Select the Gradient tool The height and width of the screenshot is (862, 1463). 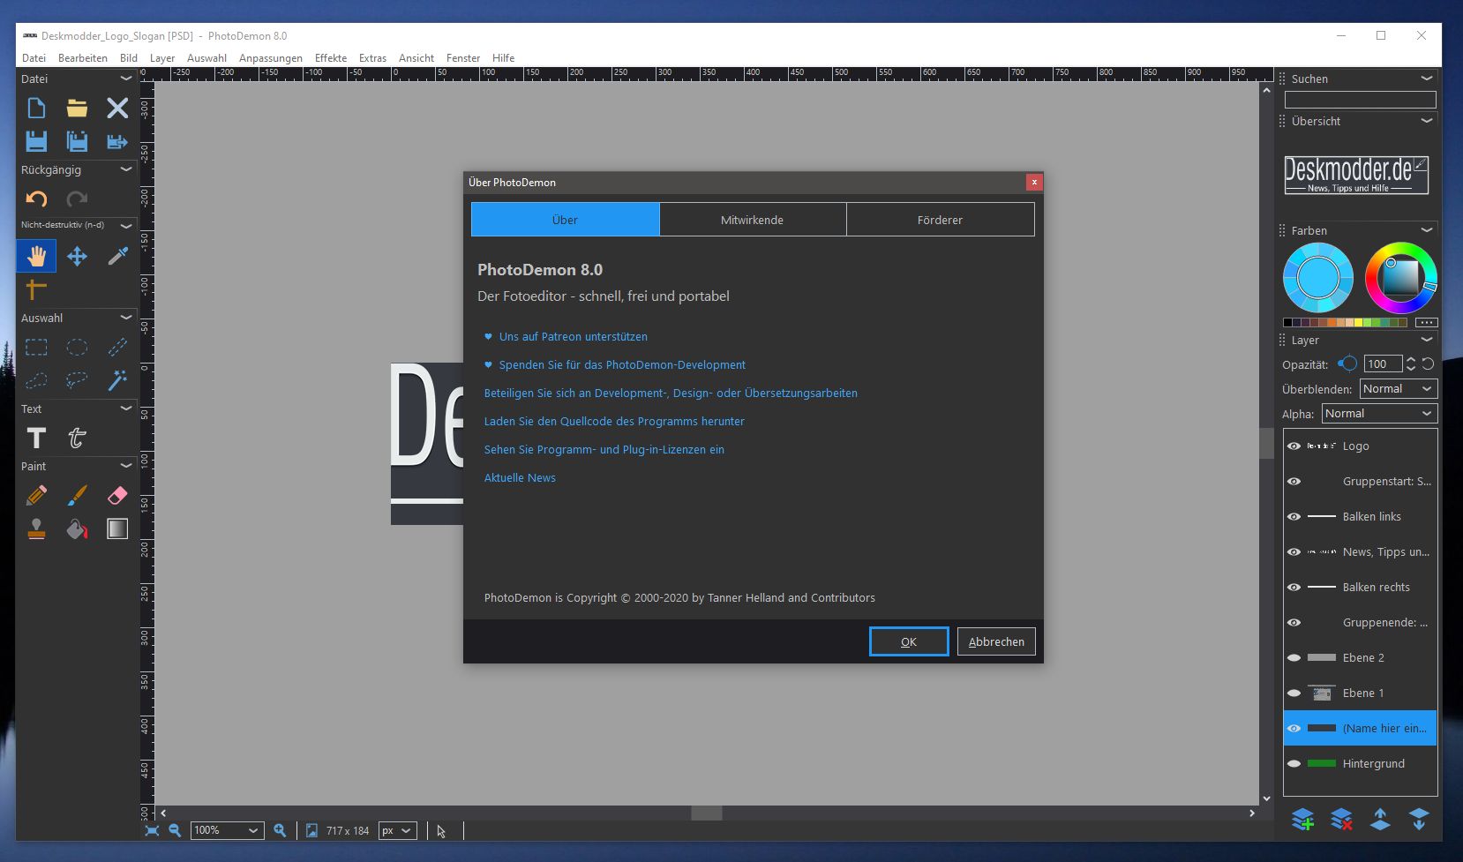pos(117,528)
